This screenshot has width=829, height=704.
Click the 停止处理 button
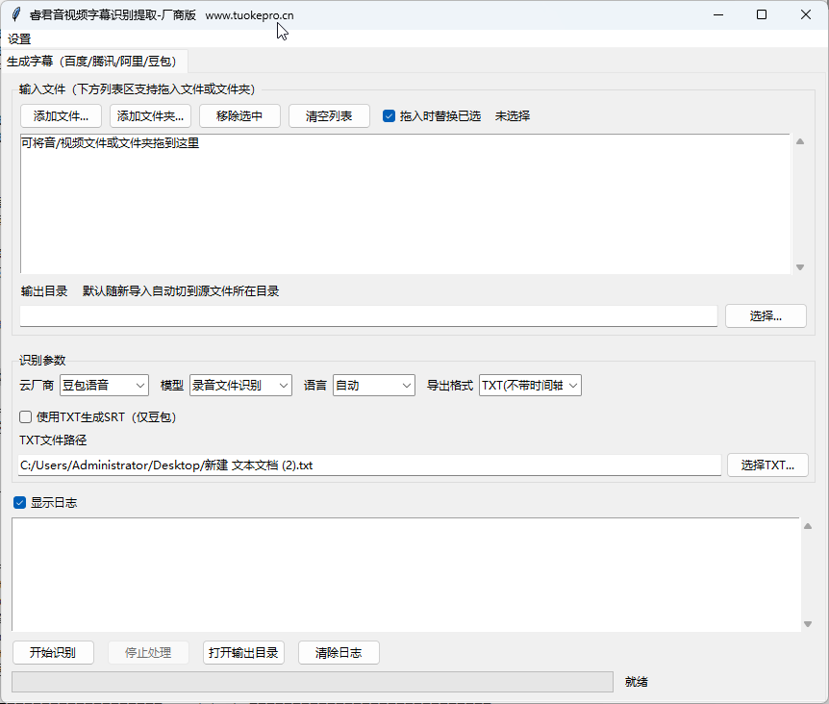click(148, 653)
